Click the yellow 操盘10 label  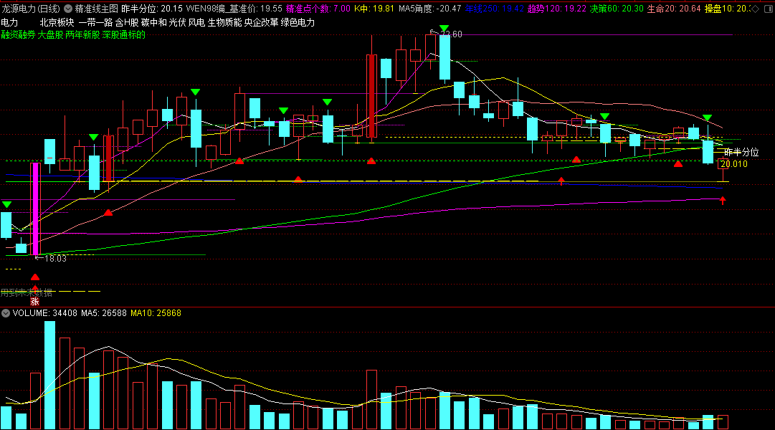726,9
